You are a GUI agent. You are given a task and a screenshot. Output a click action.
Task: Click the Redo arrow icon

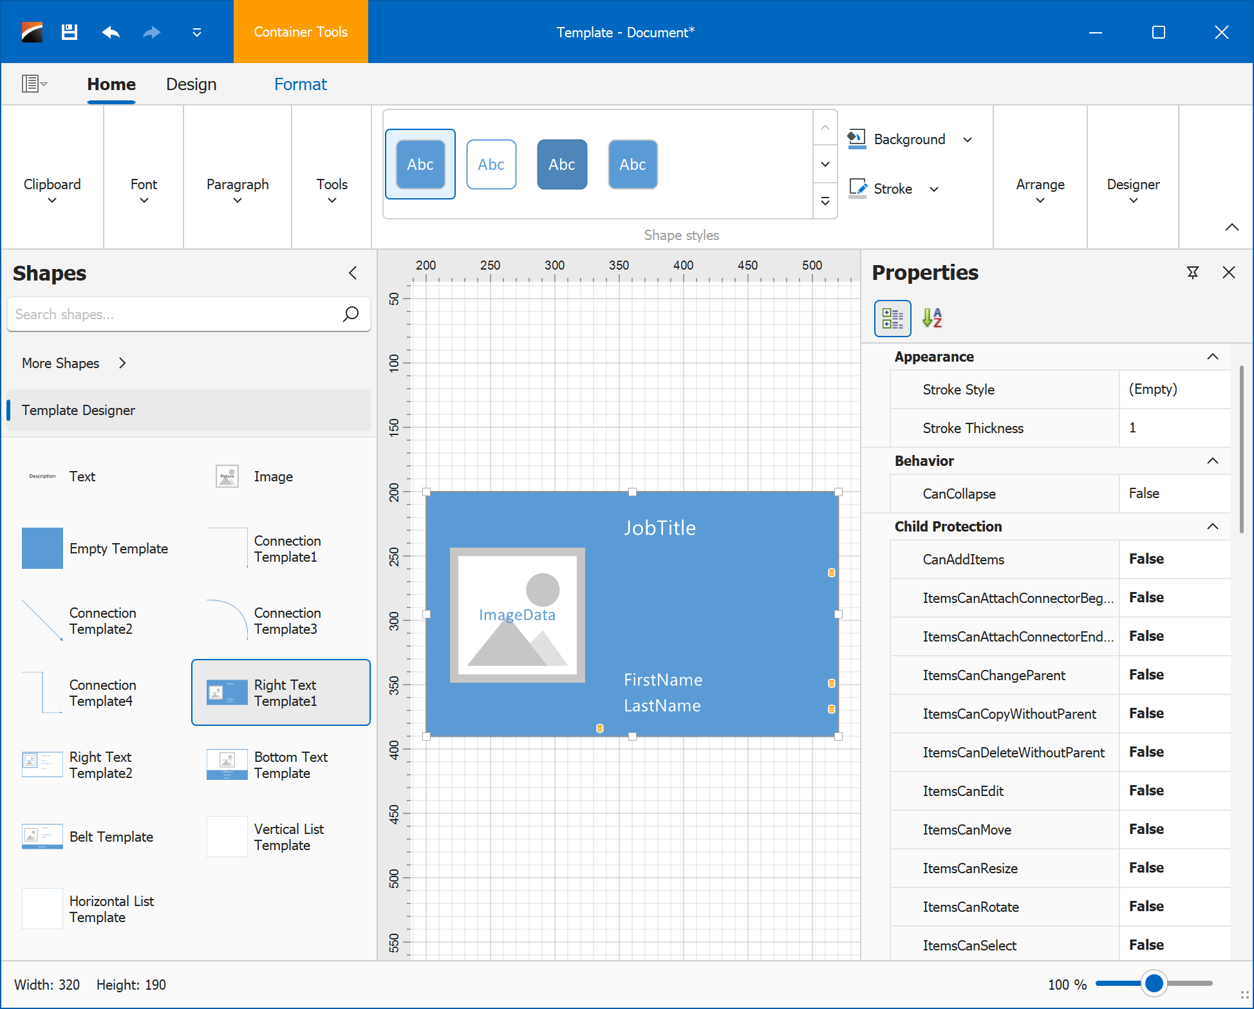pyautogui.click(x=152, y=32)
